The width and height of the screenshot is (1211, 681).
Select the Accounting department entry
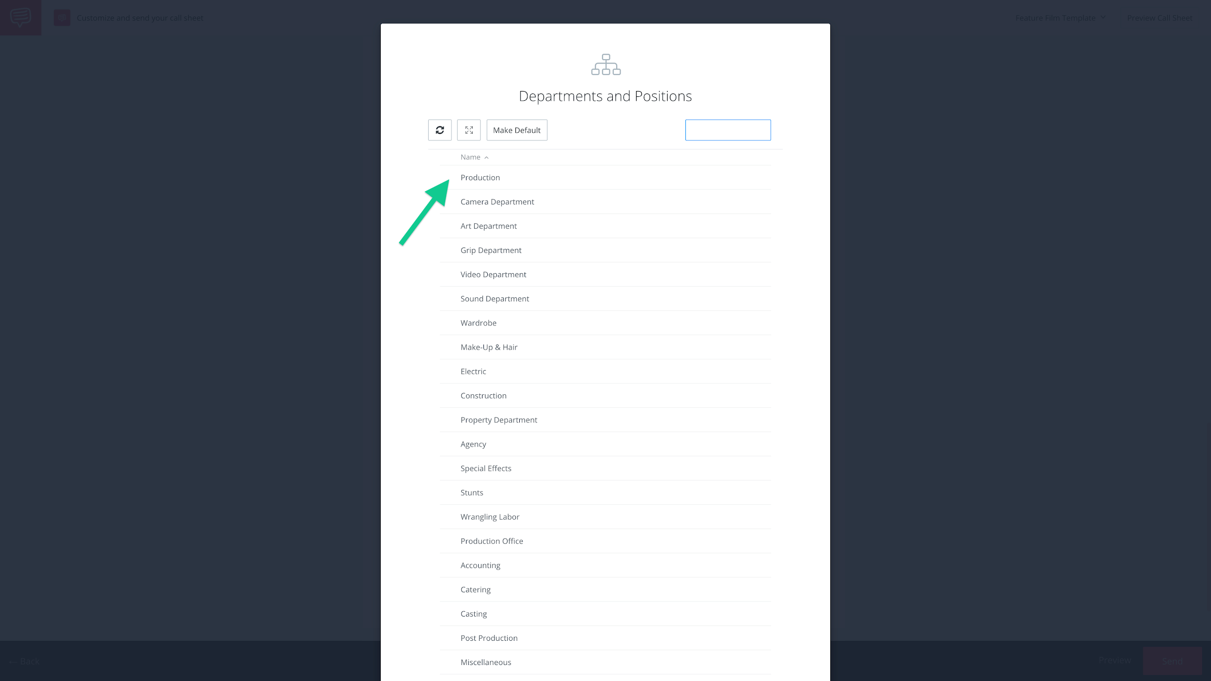[480, 565]
